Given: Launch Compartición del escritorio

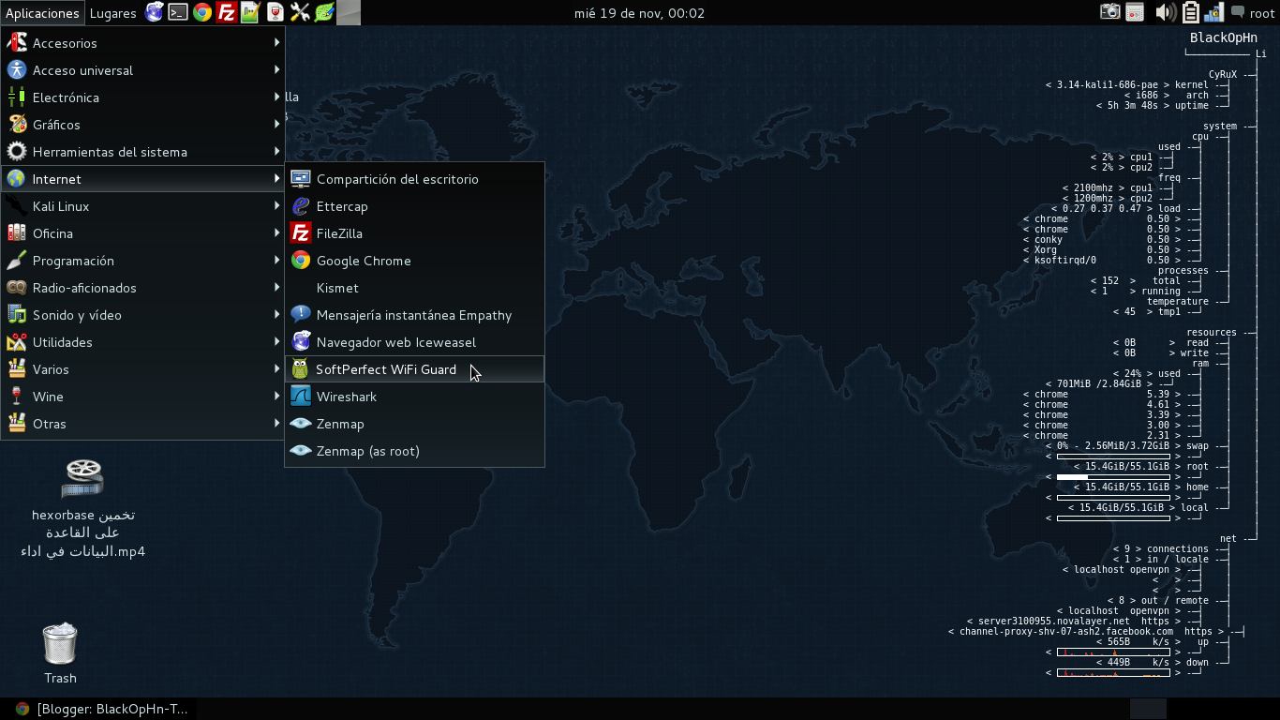Looking at the screenshot, I should [x=414, y=179].
